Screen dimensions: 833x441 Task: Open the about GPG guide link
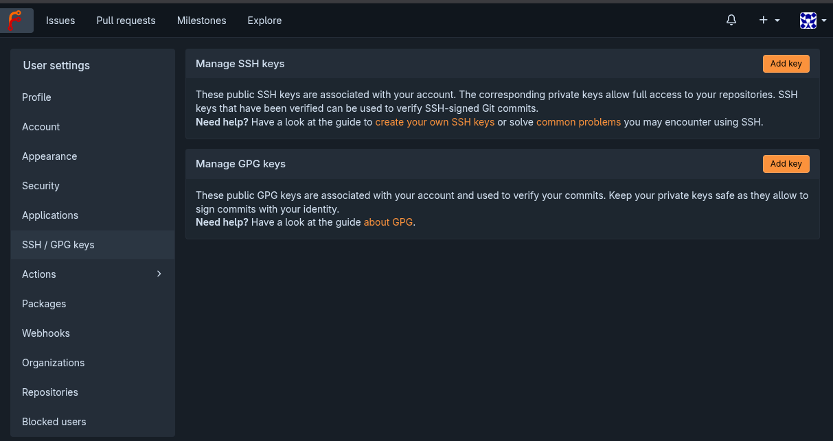coord(388,222)
